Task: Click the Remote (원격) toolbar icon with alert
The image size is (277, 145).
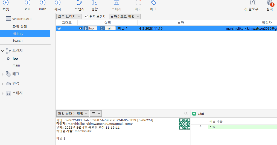Action: 270,3
